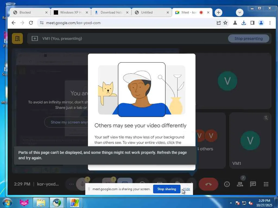278x208 pixels.
Task: Click Chrome browser icon in taskbar
Action: 57,203
